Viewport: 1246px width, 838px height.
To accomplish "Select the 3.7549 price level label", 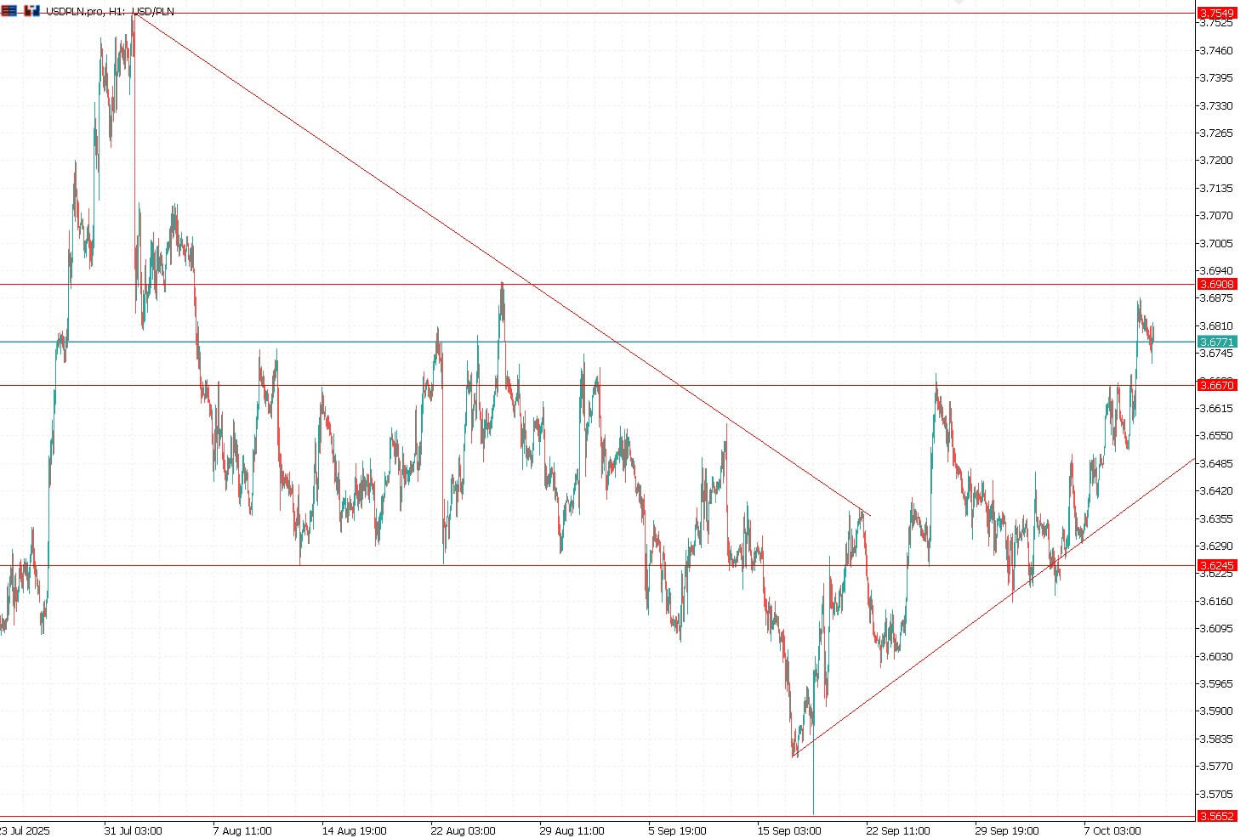I will [x=1216, y=13].
